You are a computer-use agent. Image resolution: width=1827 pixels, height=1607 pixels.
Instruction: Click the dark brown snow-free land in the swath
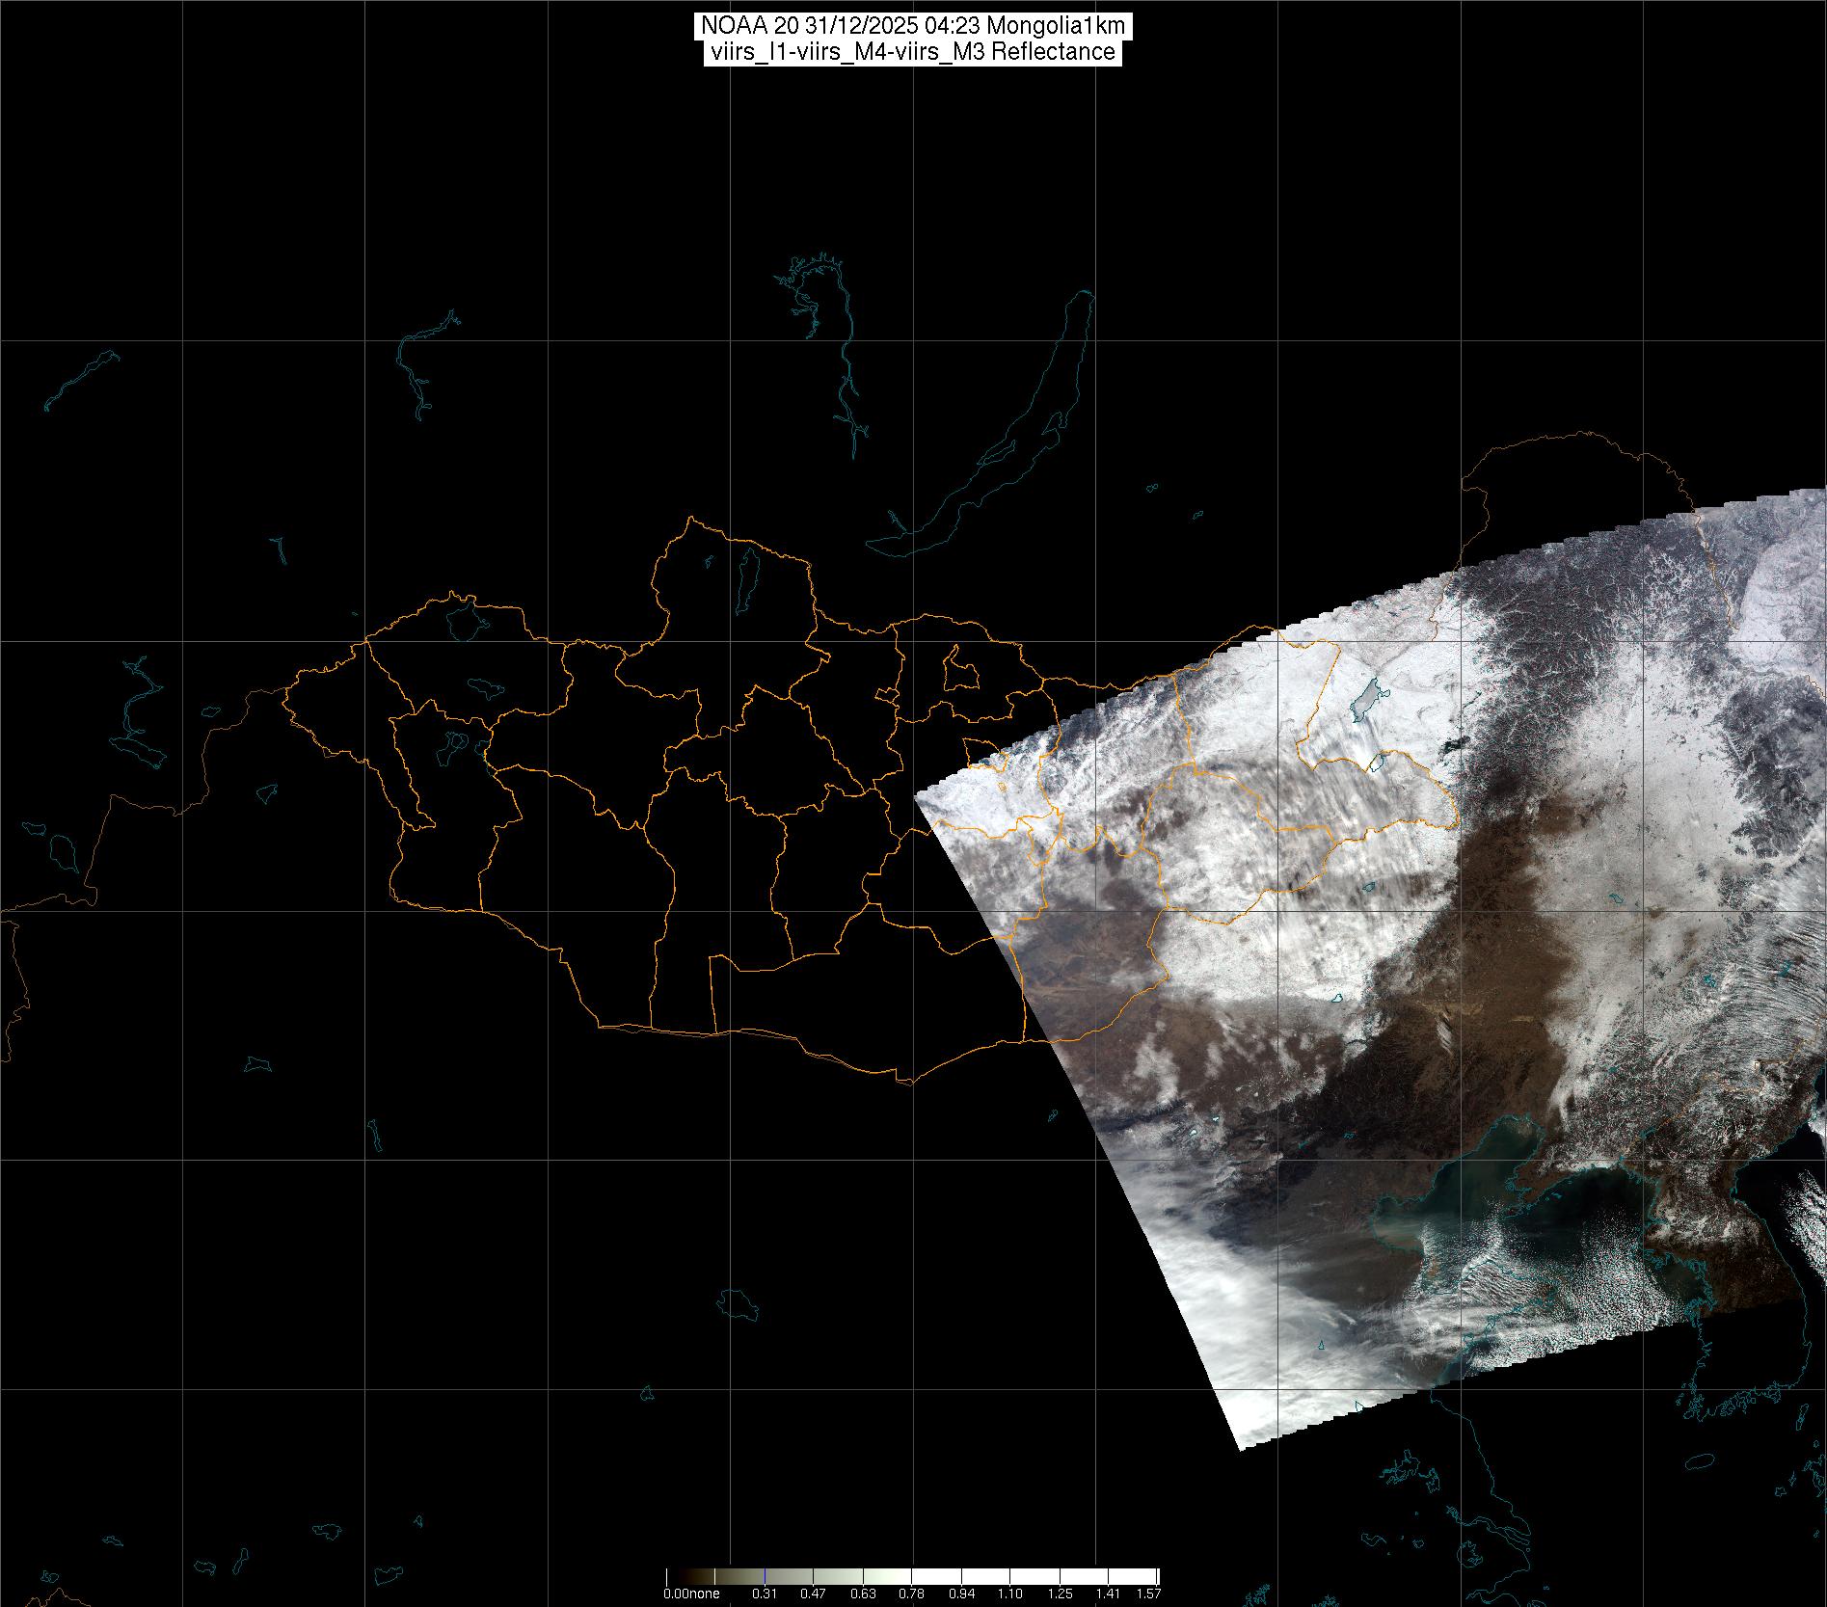point(1504,868)
